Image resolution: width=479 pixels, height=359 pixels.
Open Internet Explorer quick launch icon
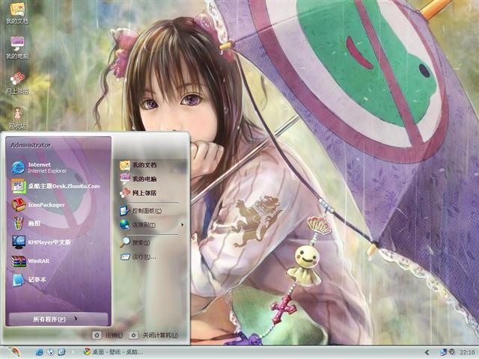pos(39,352)
